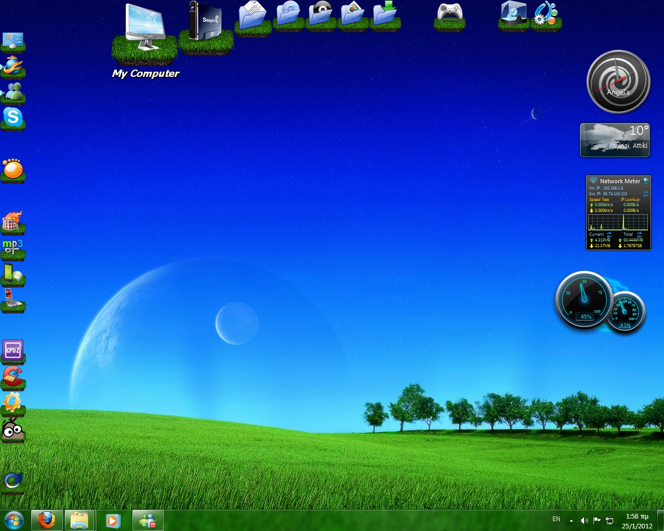Image resolution: width=664 pixels, height=531 pixels.
Task: Click the network tray icon
Action: 609,521
